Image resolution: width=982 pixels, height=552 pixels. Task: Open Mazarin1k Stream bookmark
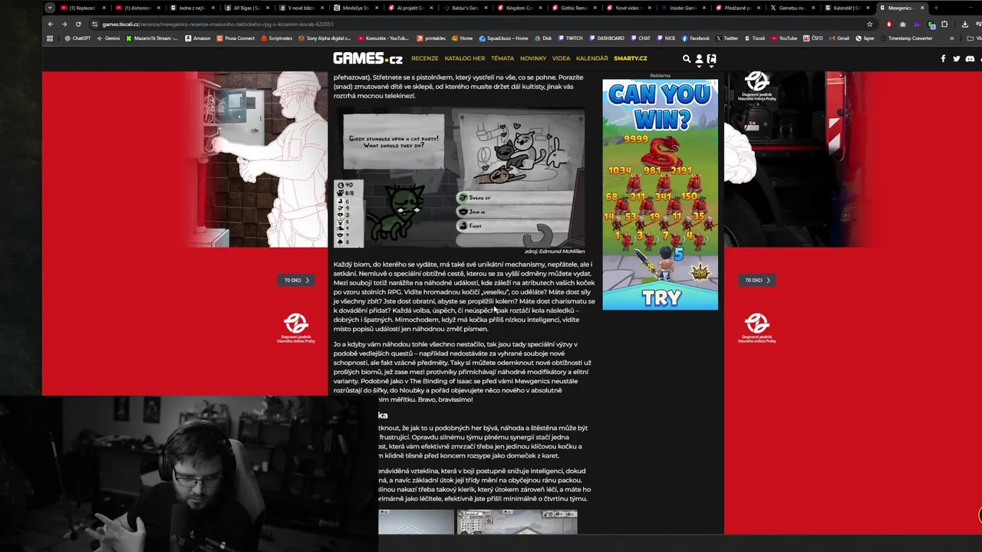coord(153,38)
